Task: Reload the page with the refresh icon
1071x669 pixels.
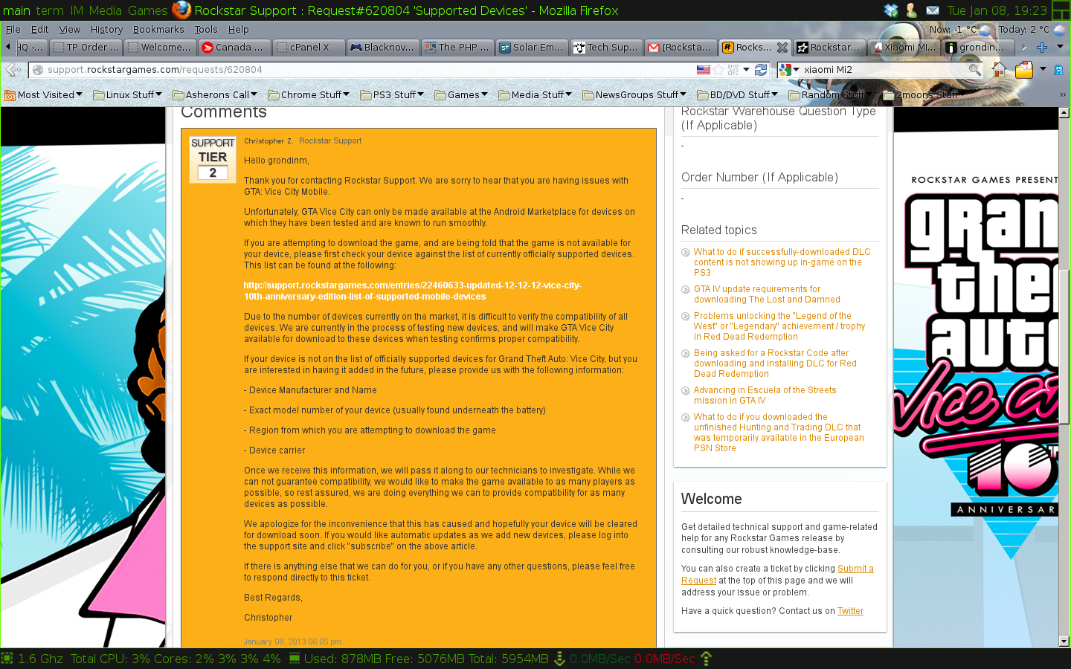Action: pos(761,70)
